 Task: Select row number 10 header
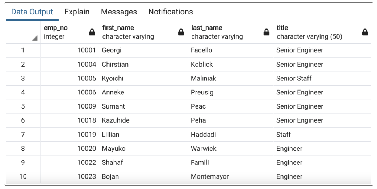pyautogui.click(x=23, y=176)
